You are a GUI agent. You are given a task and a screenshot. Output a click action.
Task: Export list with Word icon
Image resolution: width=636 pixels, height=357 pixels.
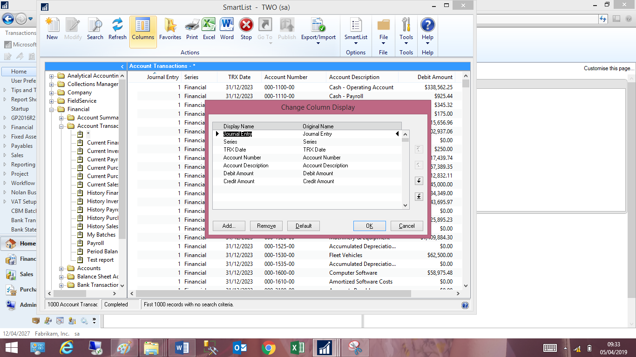click(227, 28)
